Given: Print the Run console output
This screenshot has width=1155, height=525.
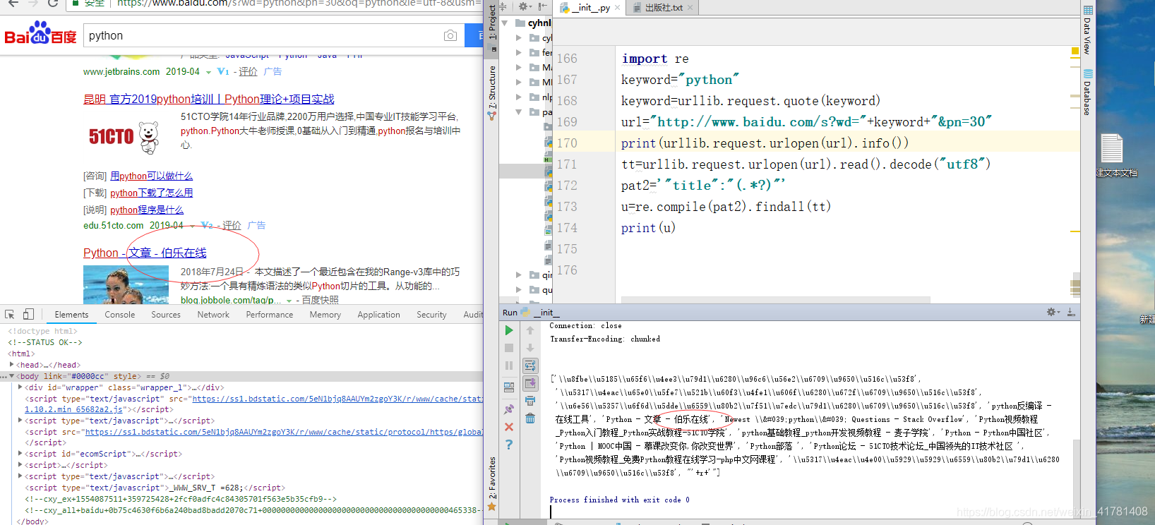Looking at the screenshot, I should [530, 401].
